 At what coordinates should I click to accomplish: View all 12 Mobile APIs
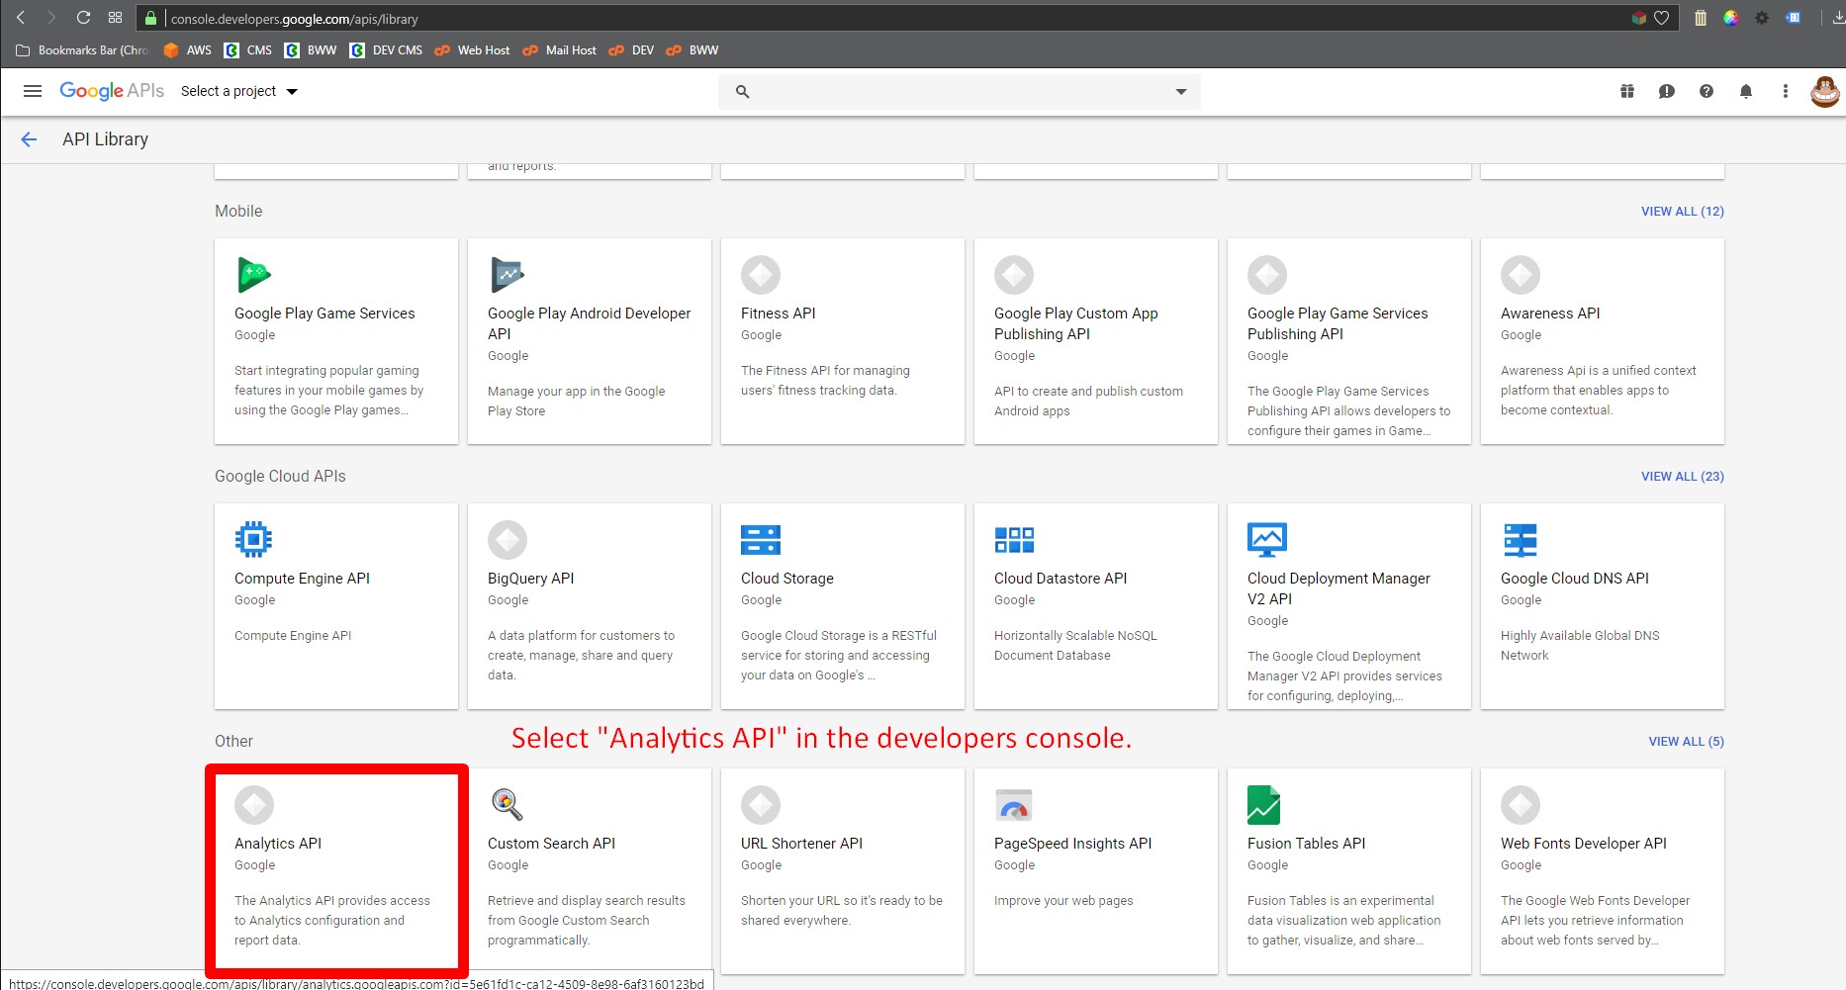(1682, 212)
